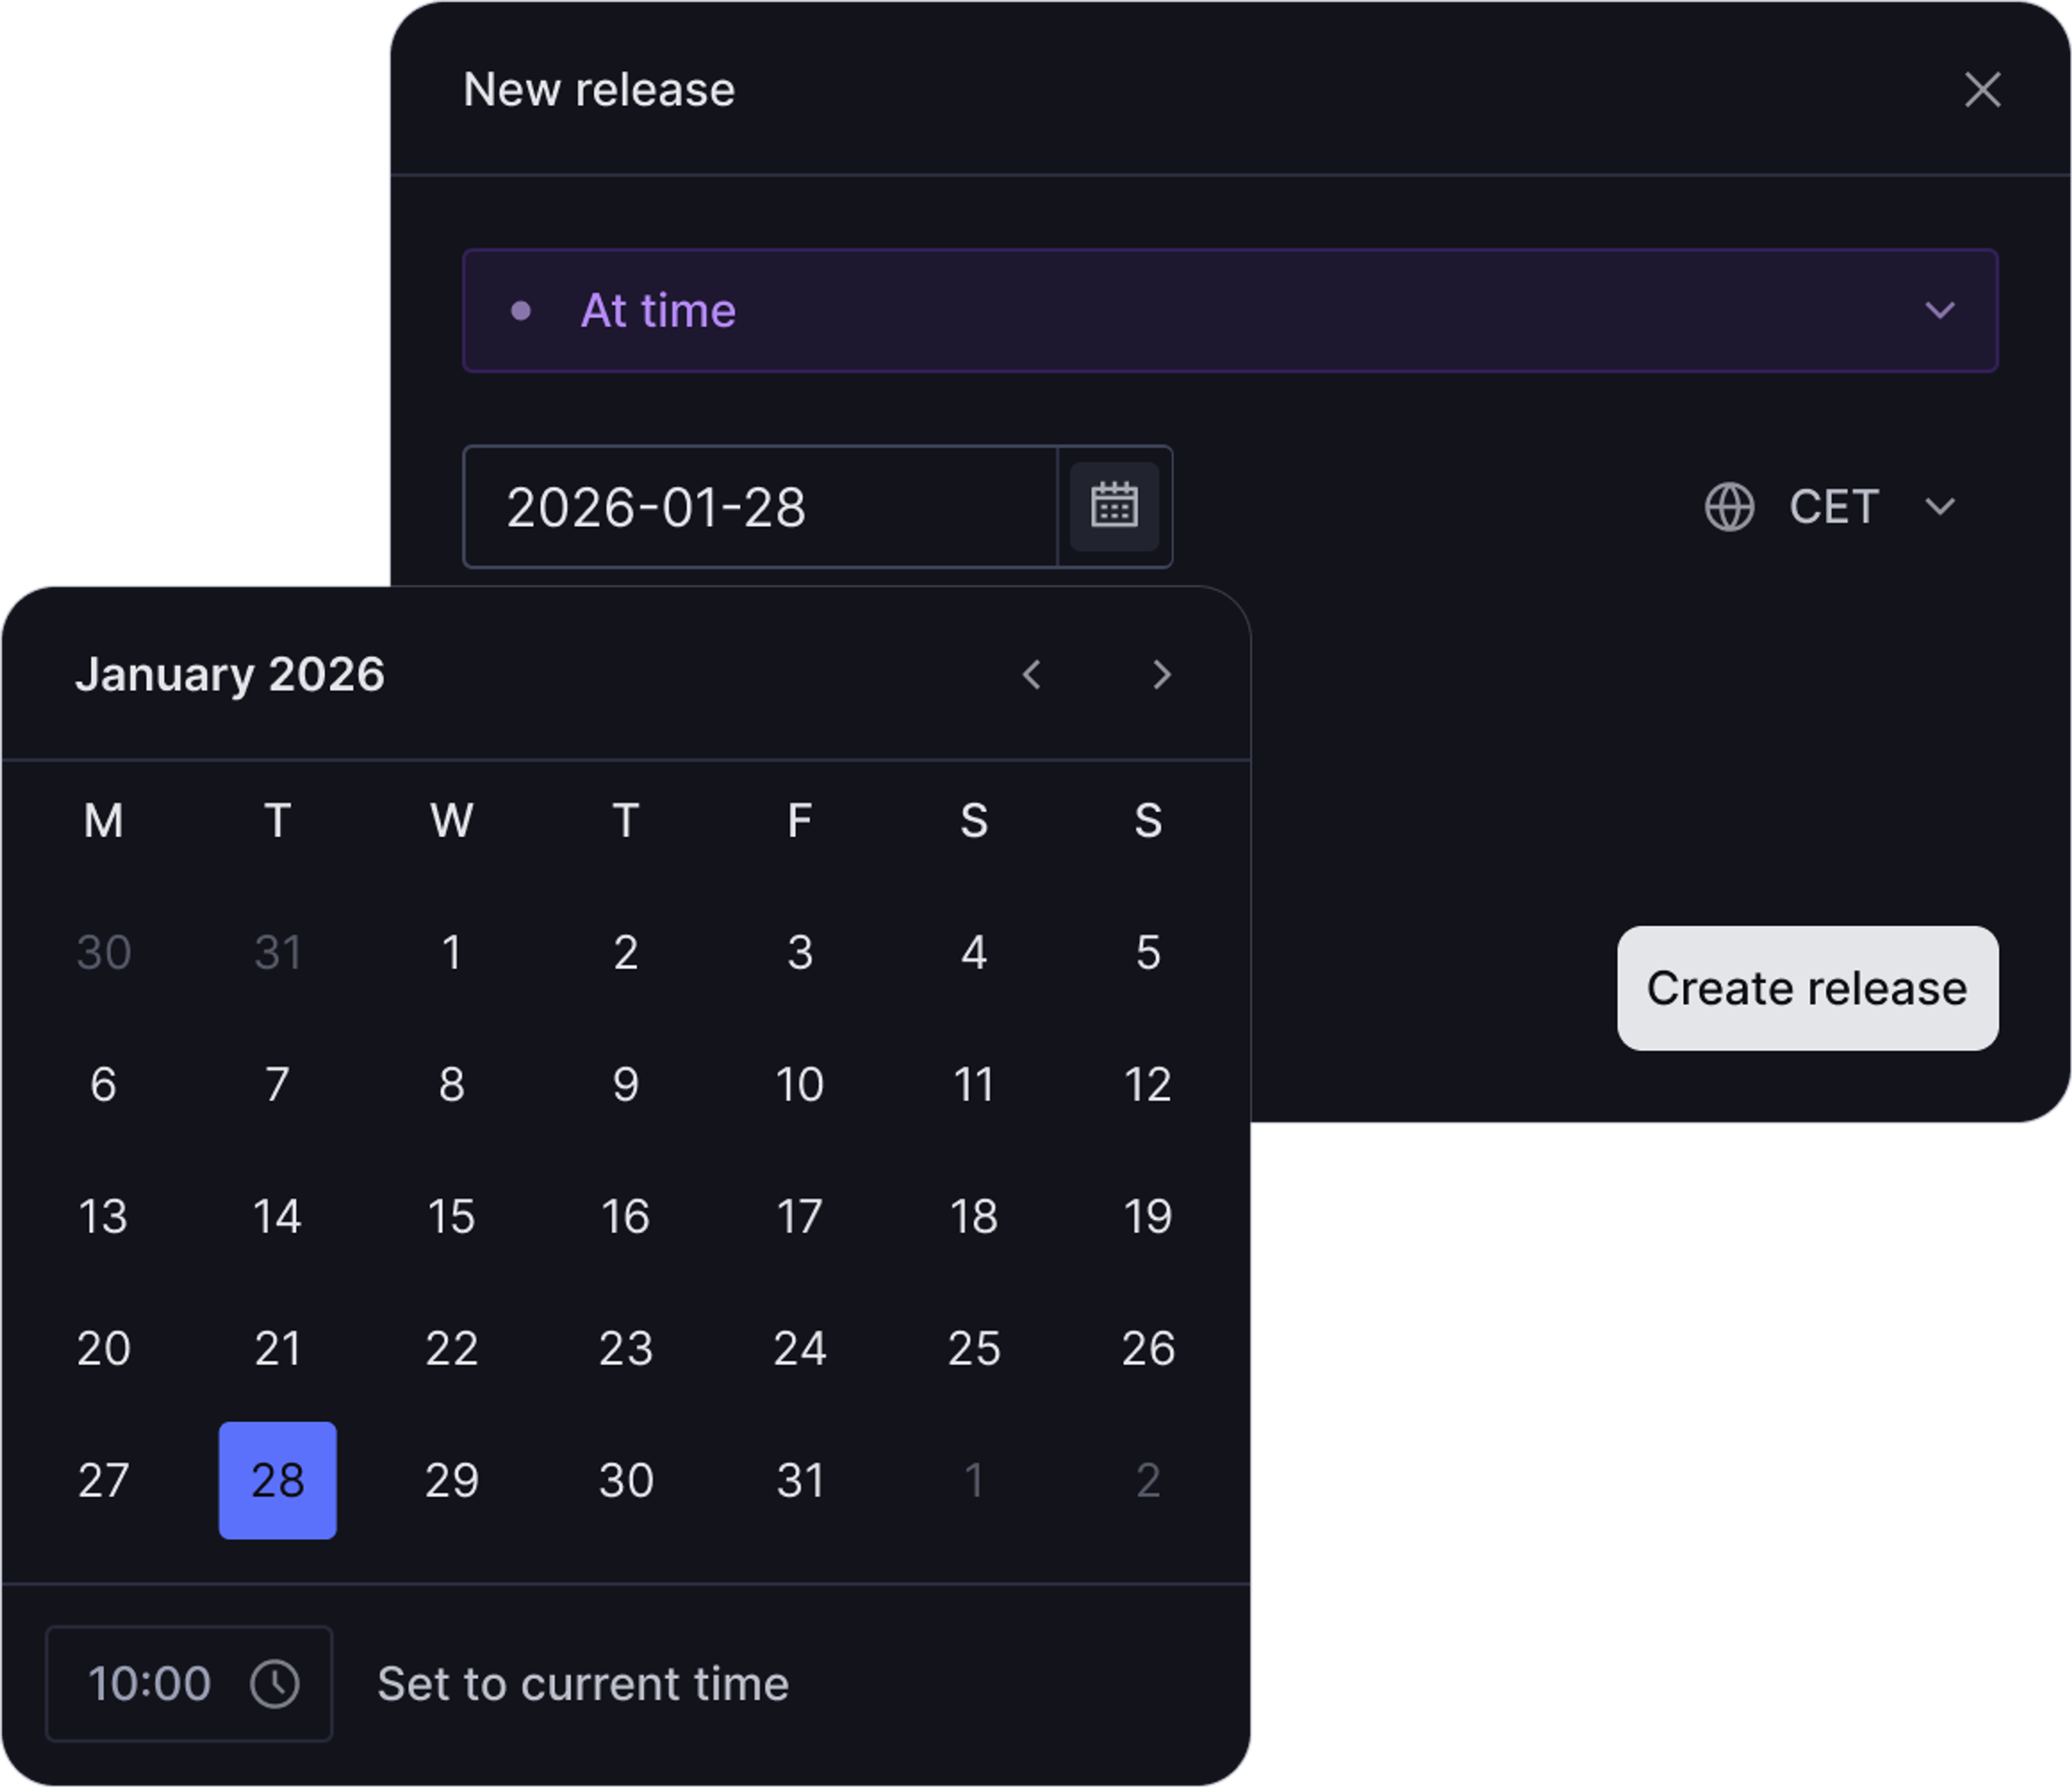Image resolution: width=2072 pixels, height=1787 pixels.
Task: Click the globe timezone icon
Action: click(1729, 507)
